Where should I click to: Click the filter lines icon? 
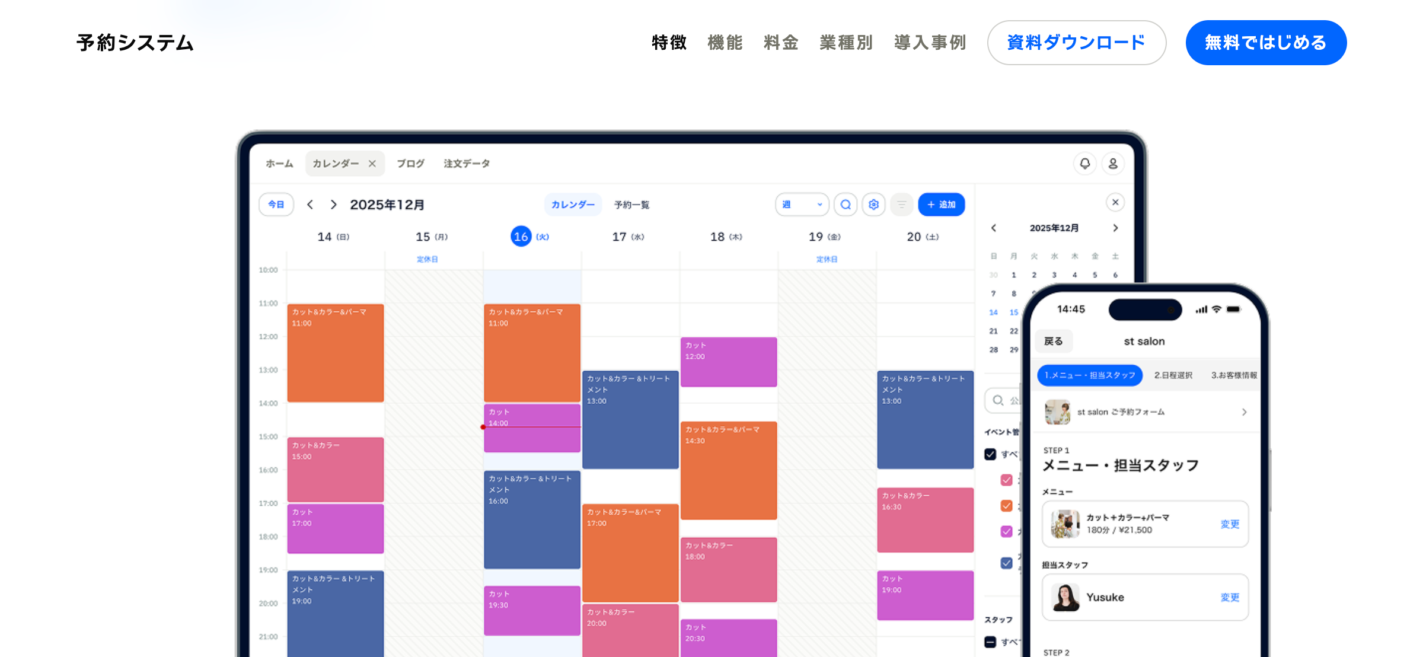tap(901, 205)
